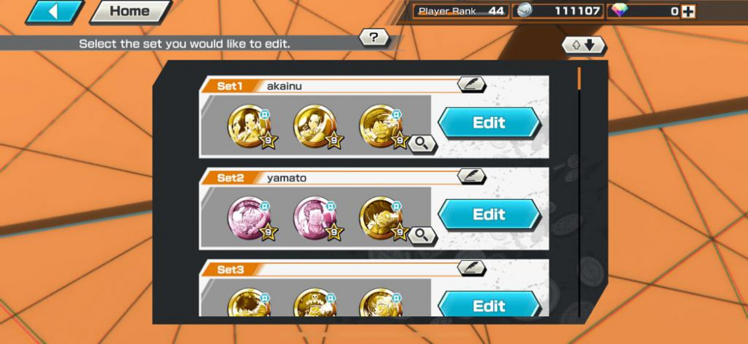Inspect Set2 medals with the magnifier icon
The width and height of the screenshot is (748, 344).
pos(421,235)
